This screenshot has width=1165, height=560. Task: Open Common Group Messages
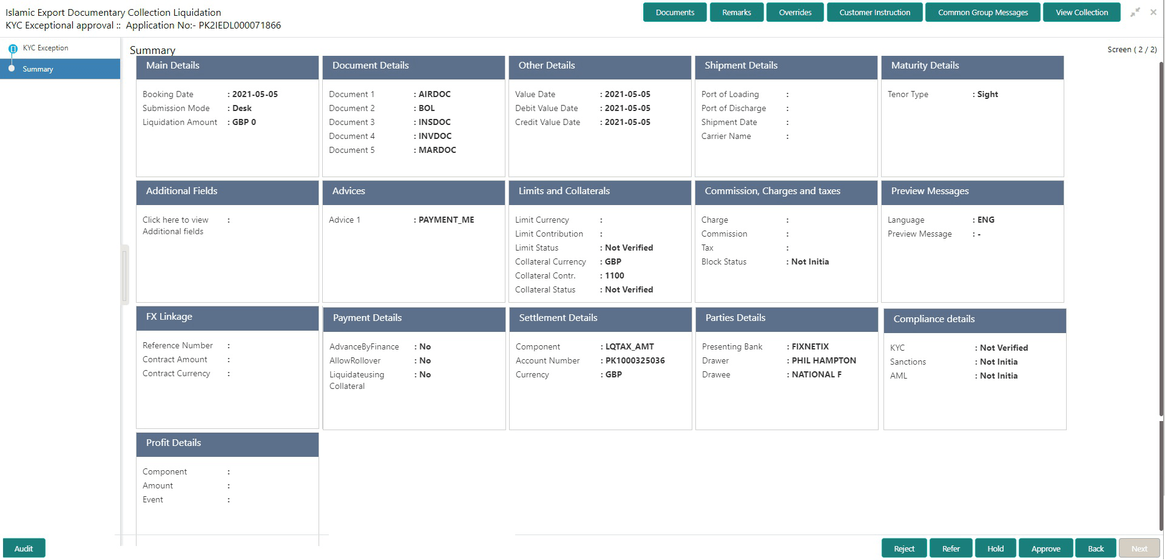pyautogui.click(x=982, y=12)
